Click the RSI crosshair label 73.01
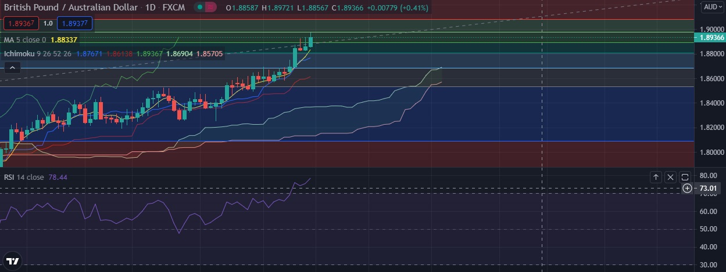 coord(707,188)
